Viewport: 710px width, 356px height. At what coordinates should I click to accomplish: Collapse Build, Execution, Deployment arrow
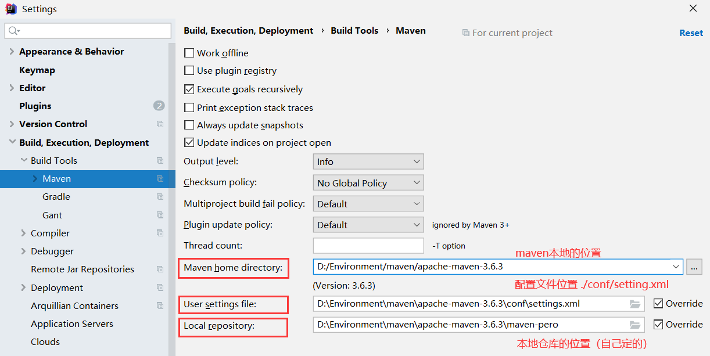click(12, 142)
